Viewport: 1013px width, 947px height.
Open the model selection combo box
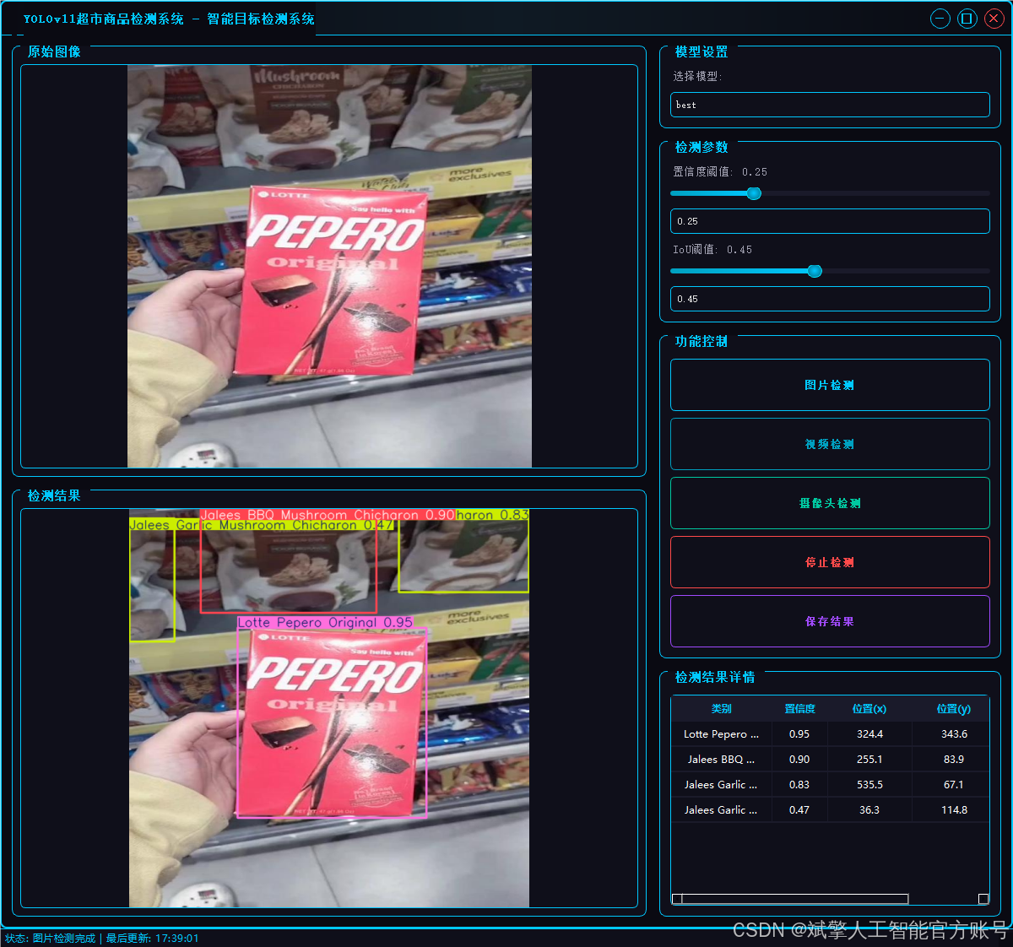(x=830, y=105)
